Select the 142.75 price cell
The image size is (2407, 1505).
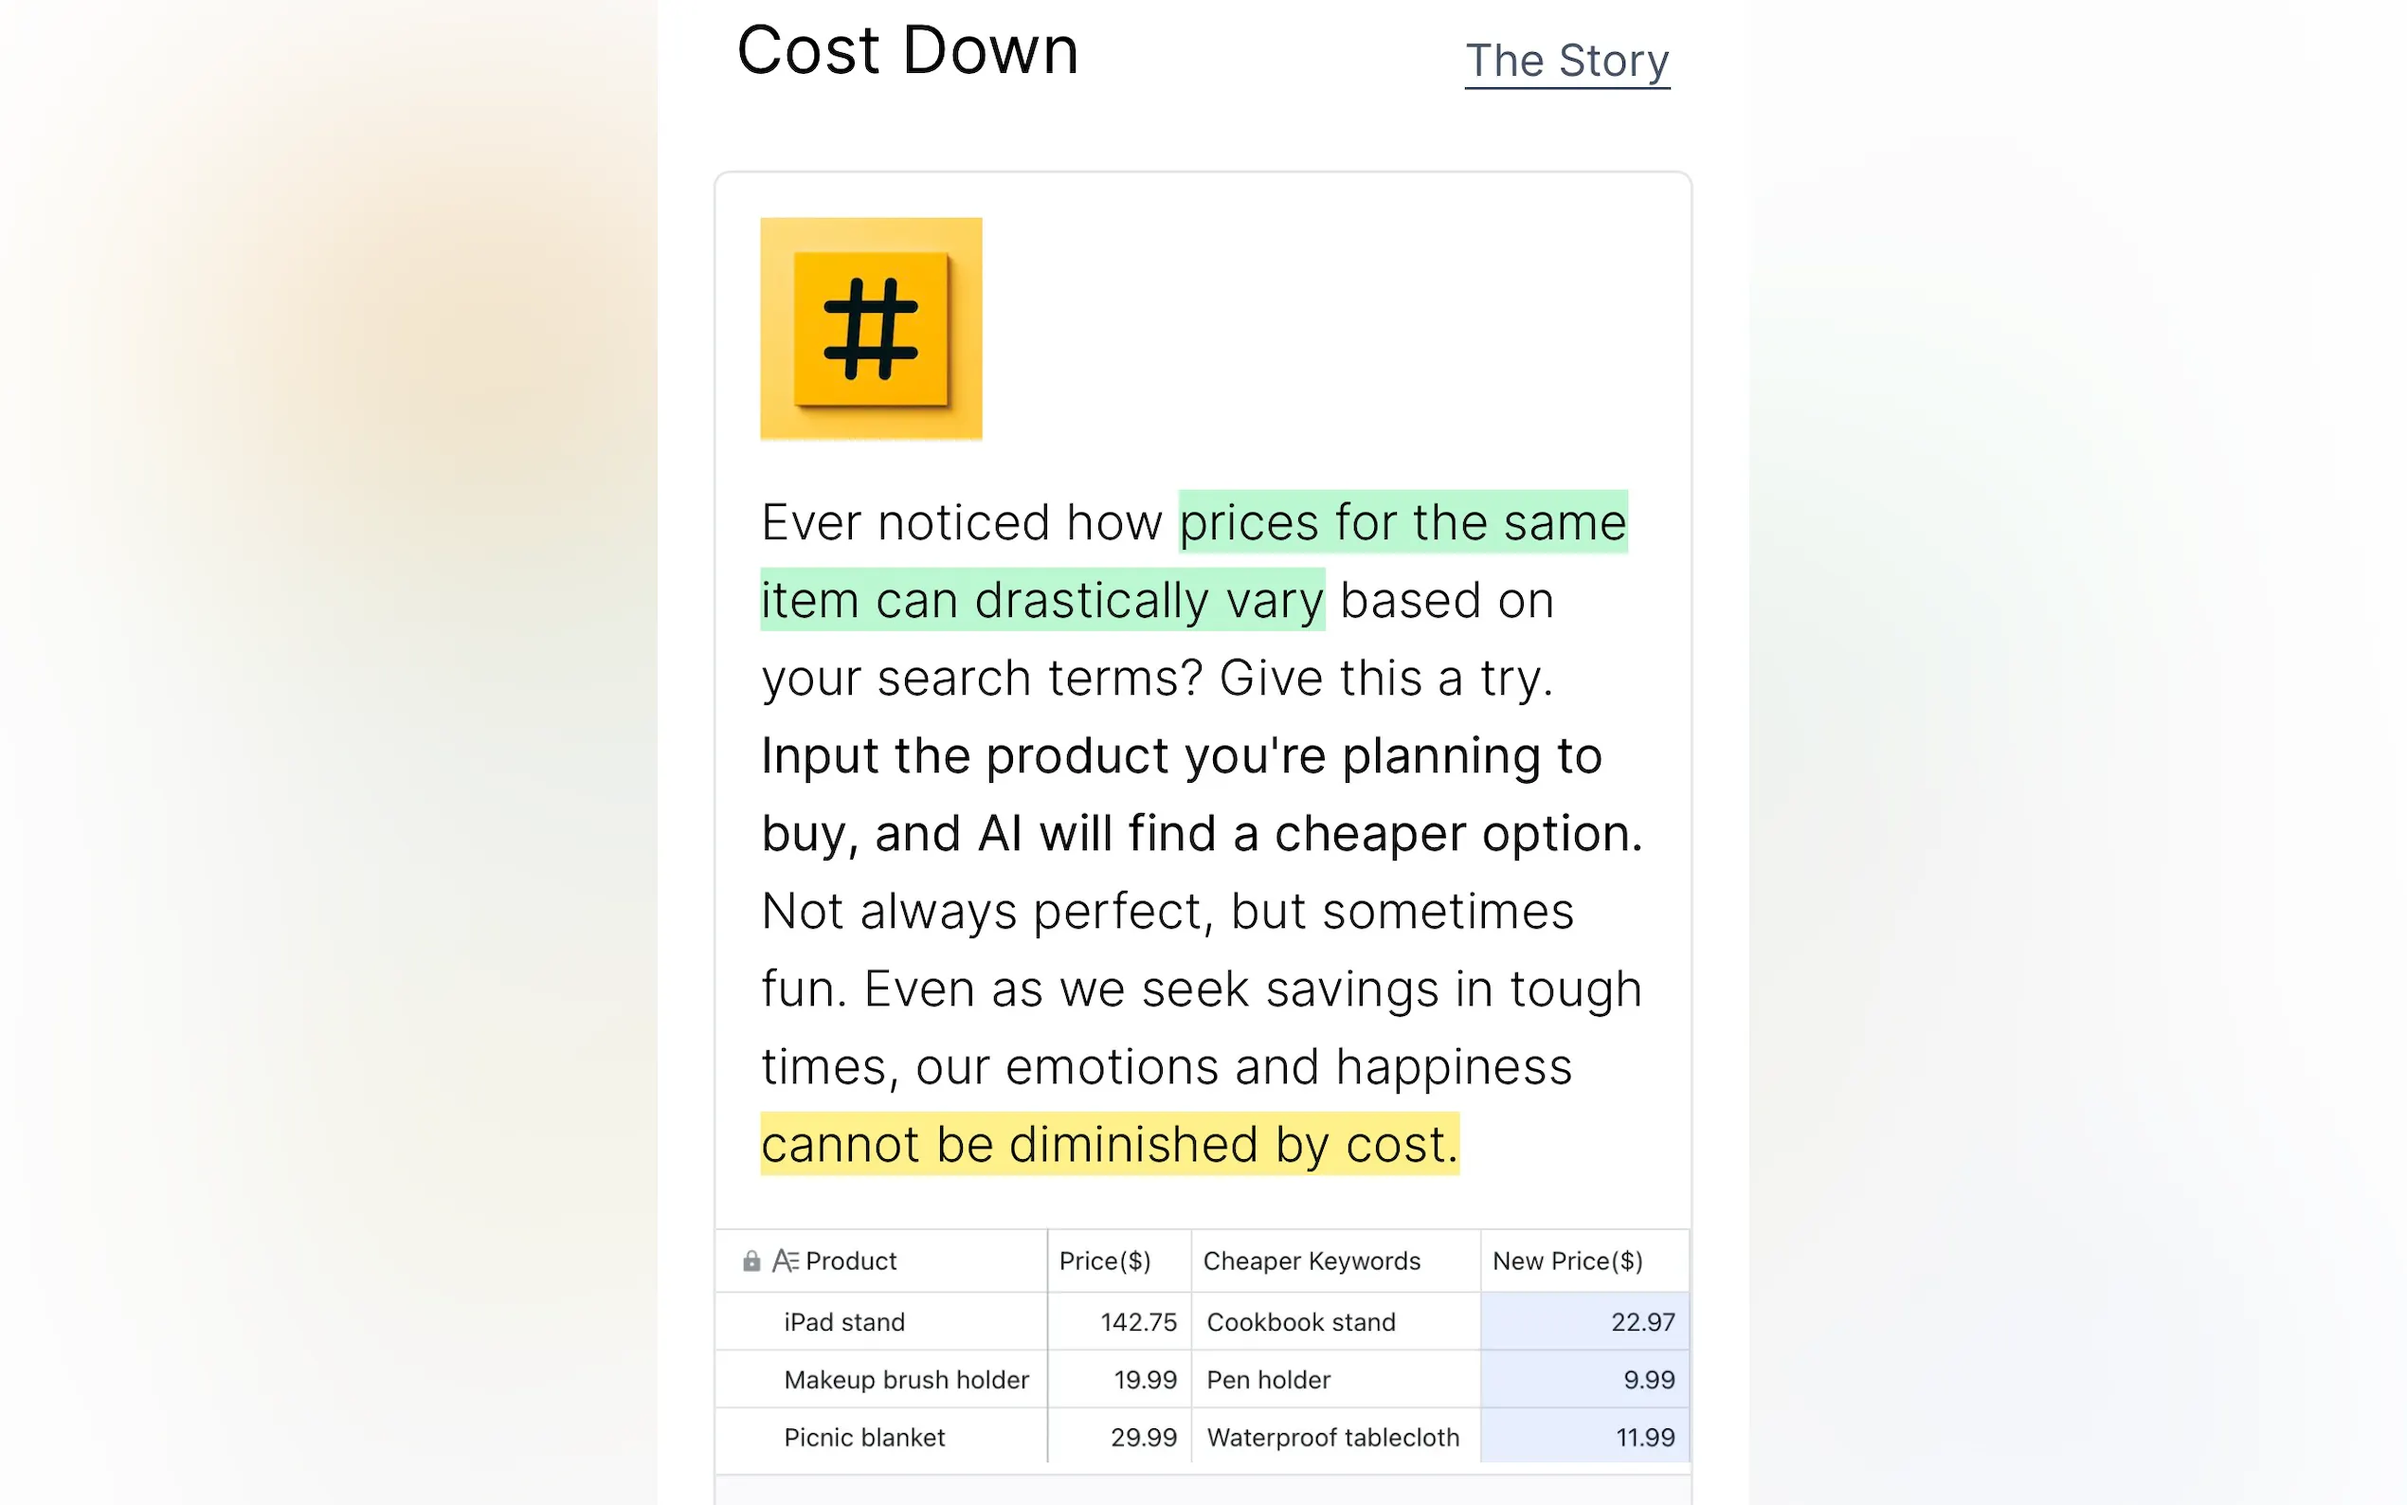pos(1138,1322)
